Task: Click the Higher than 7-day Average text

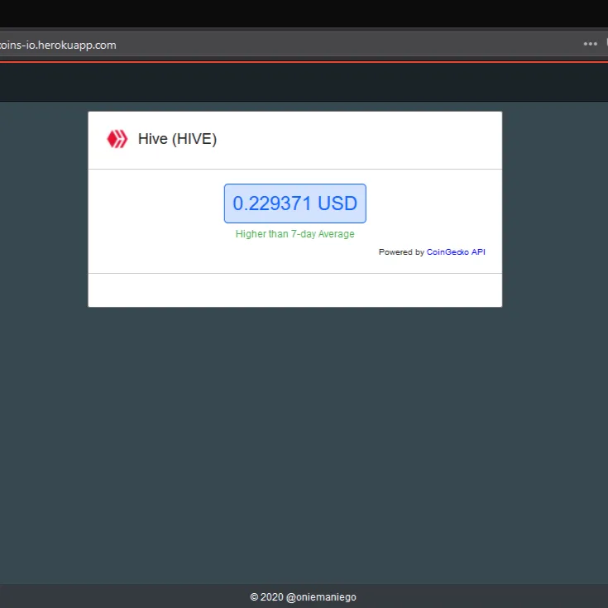Action: 294,234
